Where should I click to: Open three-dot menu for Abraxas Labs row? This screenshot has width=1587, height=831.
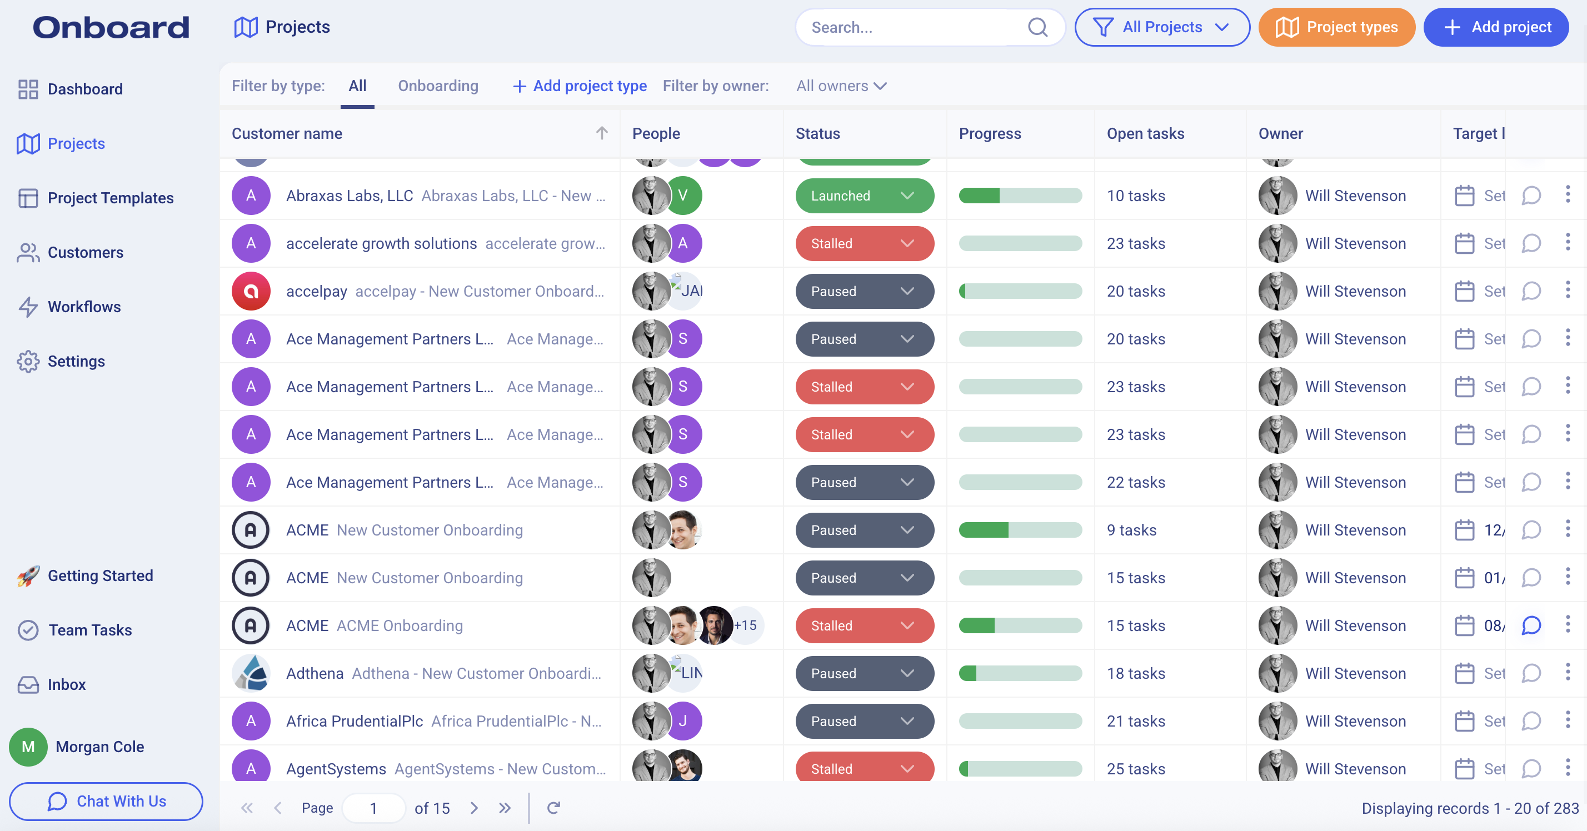[1568, 196]
